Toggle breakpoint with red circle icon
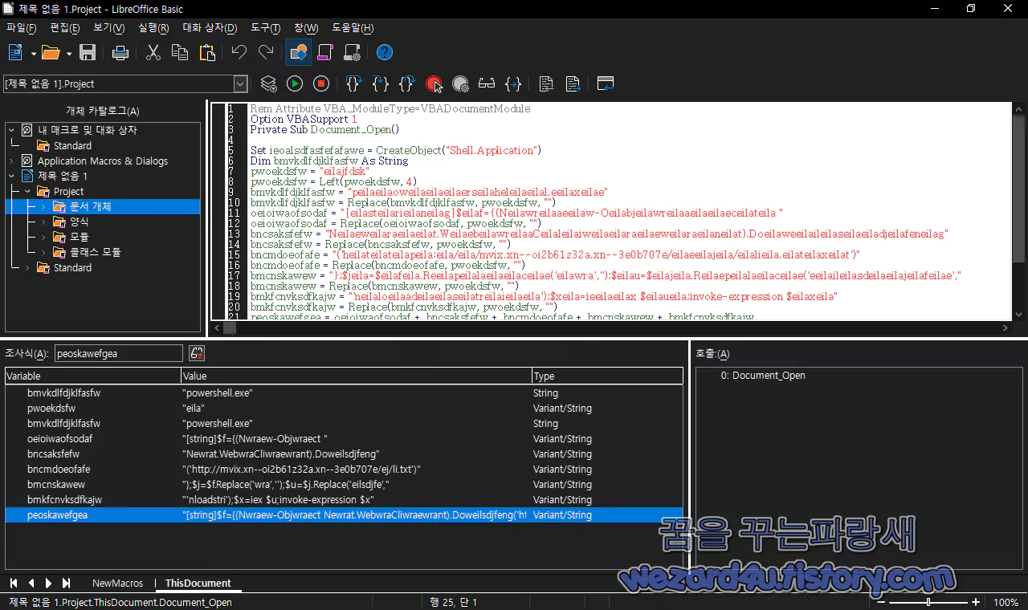Screen dimensions: 1028x610 click(x=434, y=83)
